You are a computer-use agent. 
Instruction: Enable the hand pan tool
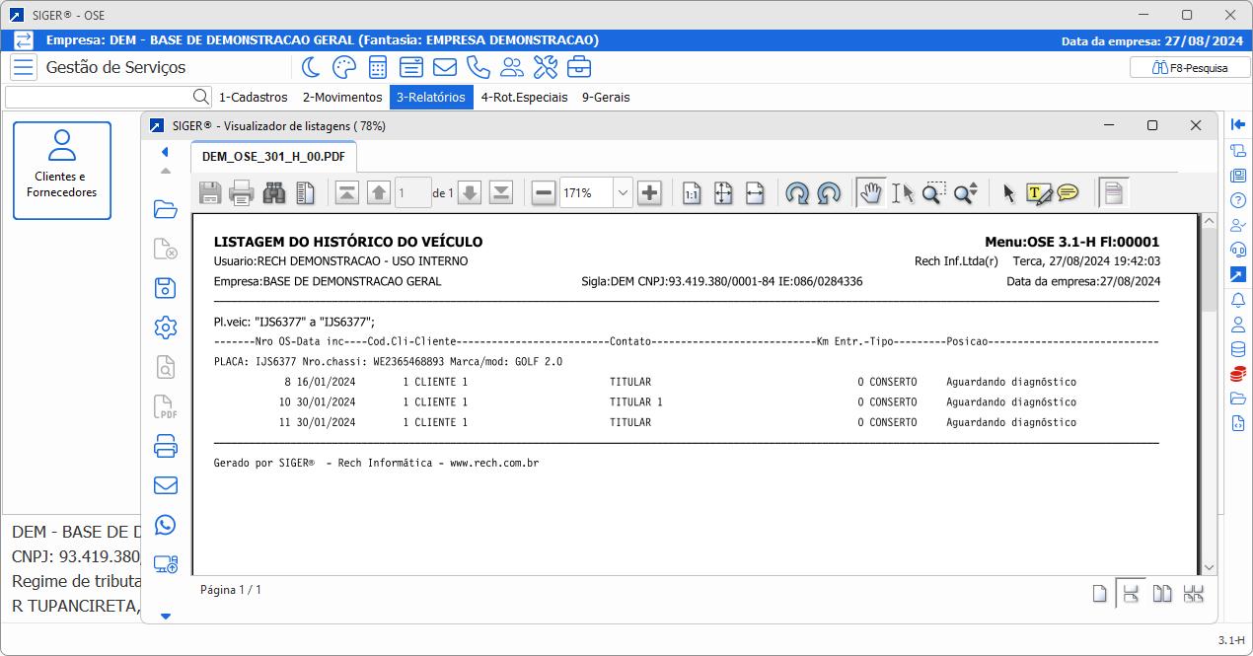click(870, 193)
